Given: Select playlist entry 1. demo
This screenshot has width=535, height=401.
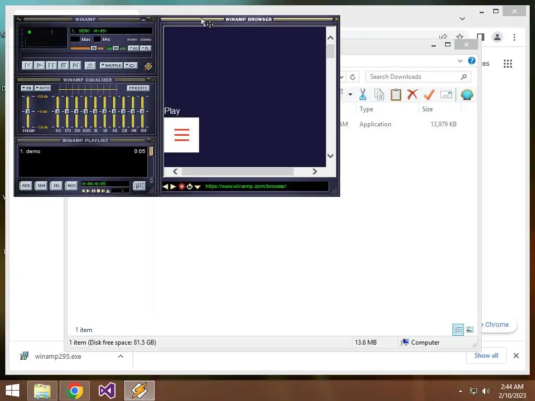Looking at the screenshot, I should [83, 151].
